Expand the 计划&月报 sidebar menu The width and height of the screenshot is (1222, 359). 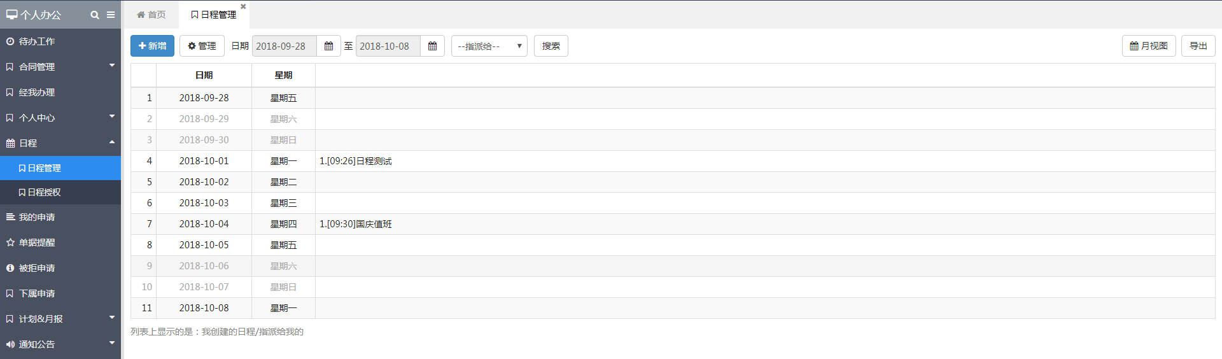(60, 319)
